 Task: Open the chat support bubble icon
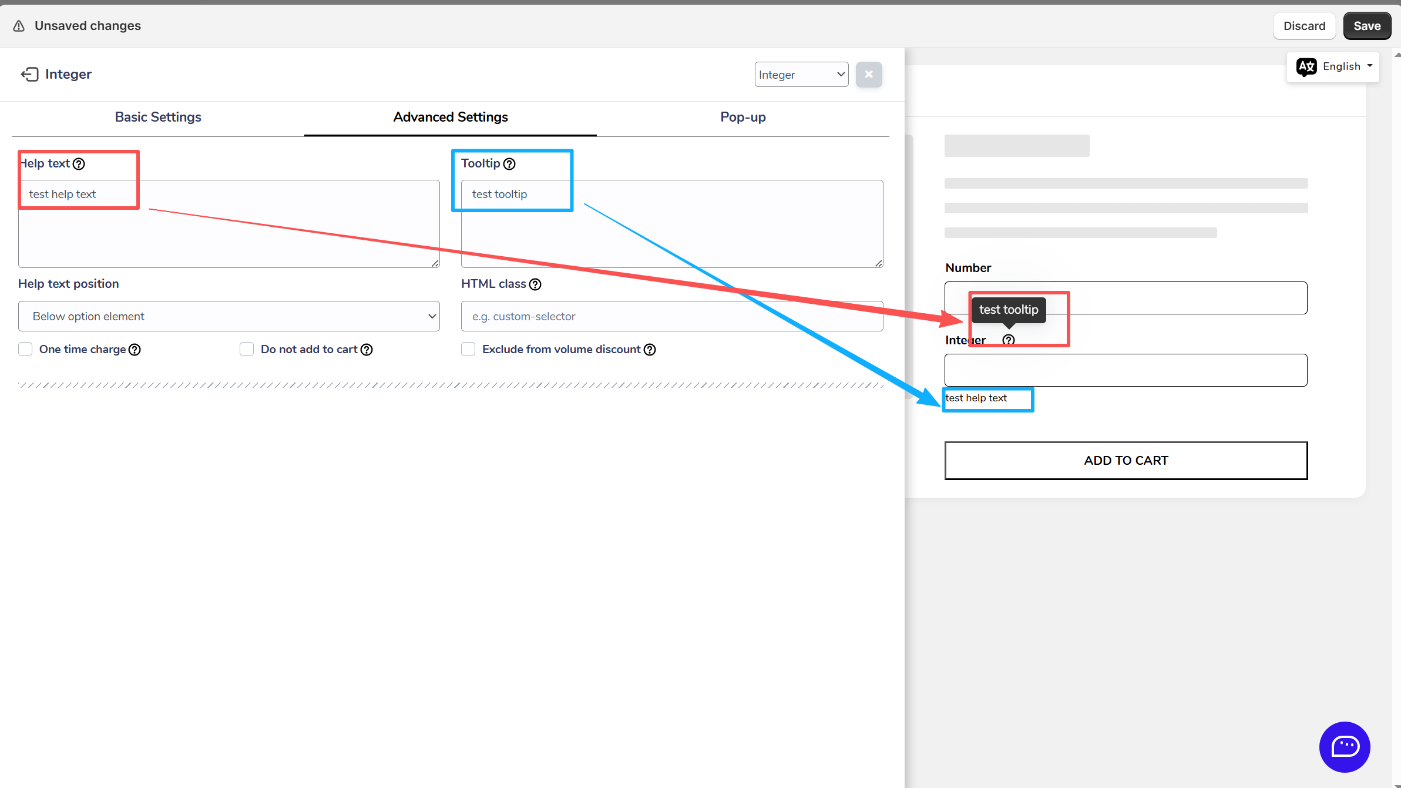click(1344, 746)
